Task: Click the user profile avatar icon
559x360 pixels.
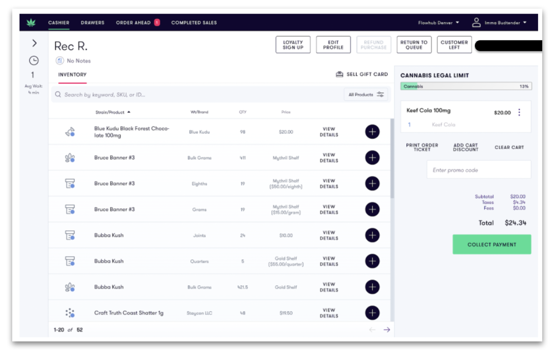Action: point(476,22)
